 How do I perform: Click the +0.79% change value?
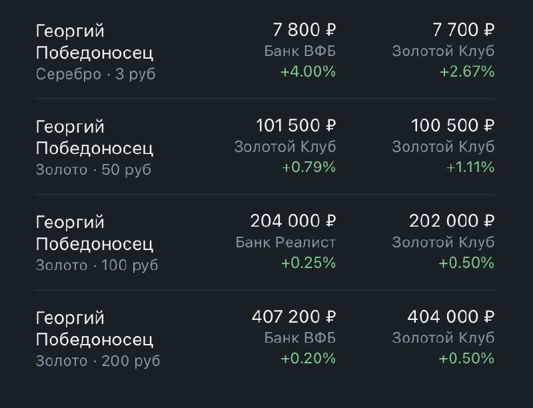[308, 167]
